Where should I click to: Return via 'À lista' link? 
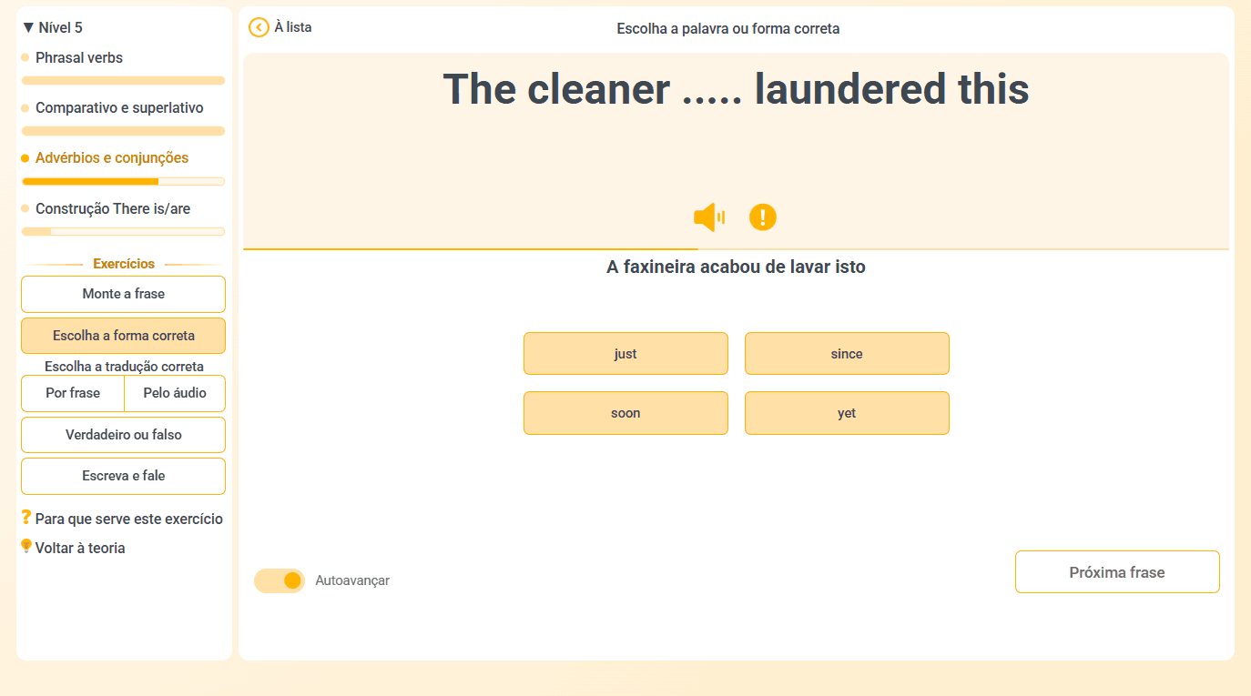(x=292, y=27)
